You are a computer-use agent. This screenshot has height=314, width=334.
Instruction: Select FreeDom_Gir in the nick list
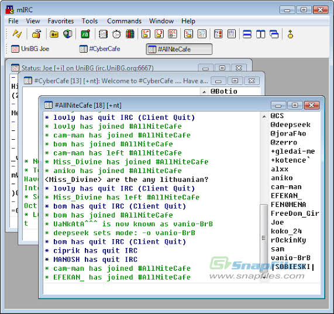(295, 213)
